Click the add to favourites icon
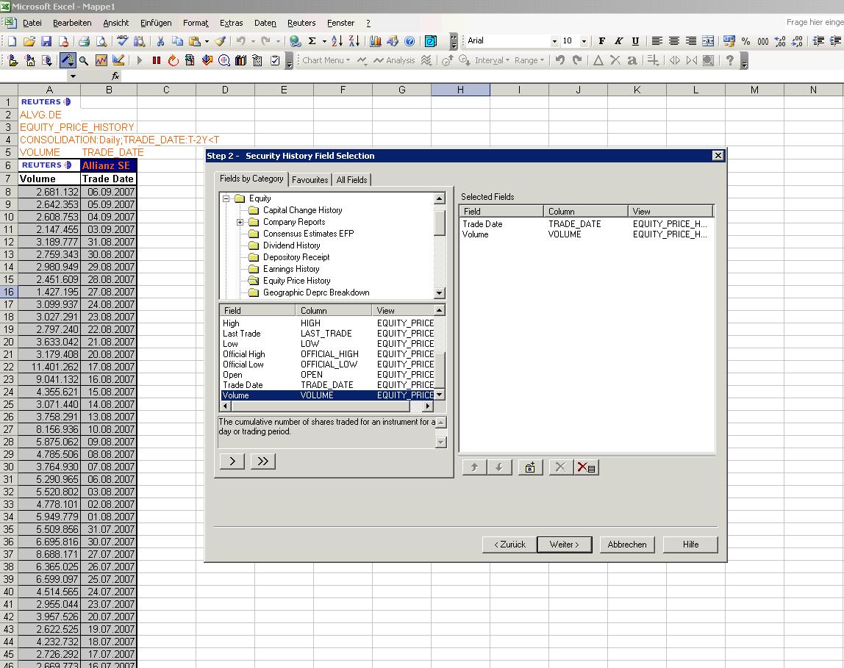 pyautogui.click(x=530, y=467)
